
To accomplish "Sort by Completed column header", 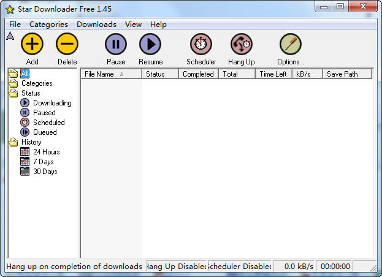I will pyautogui.click(x=199, y=74).
